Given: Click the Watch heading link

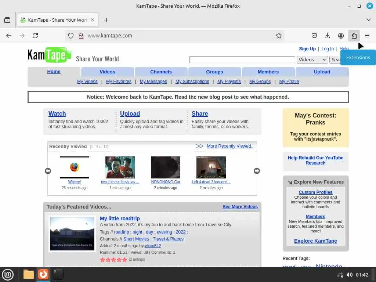Looking at the screenshot, I should tap(57, 114).
